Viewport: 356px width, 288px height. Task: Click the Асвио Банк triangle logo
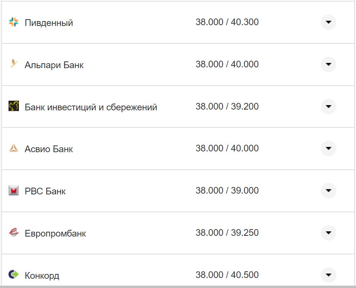click(14, 148)
